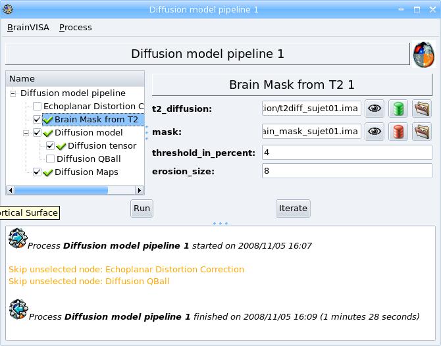Click green checkmark on Diffusion tensor node
441x346 pixels.
tap(61, 146)
